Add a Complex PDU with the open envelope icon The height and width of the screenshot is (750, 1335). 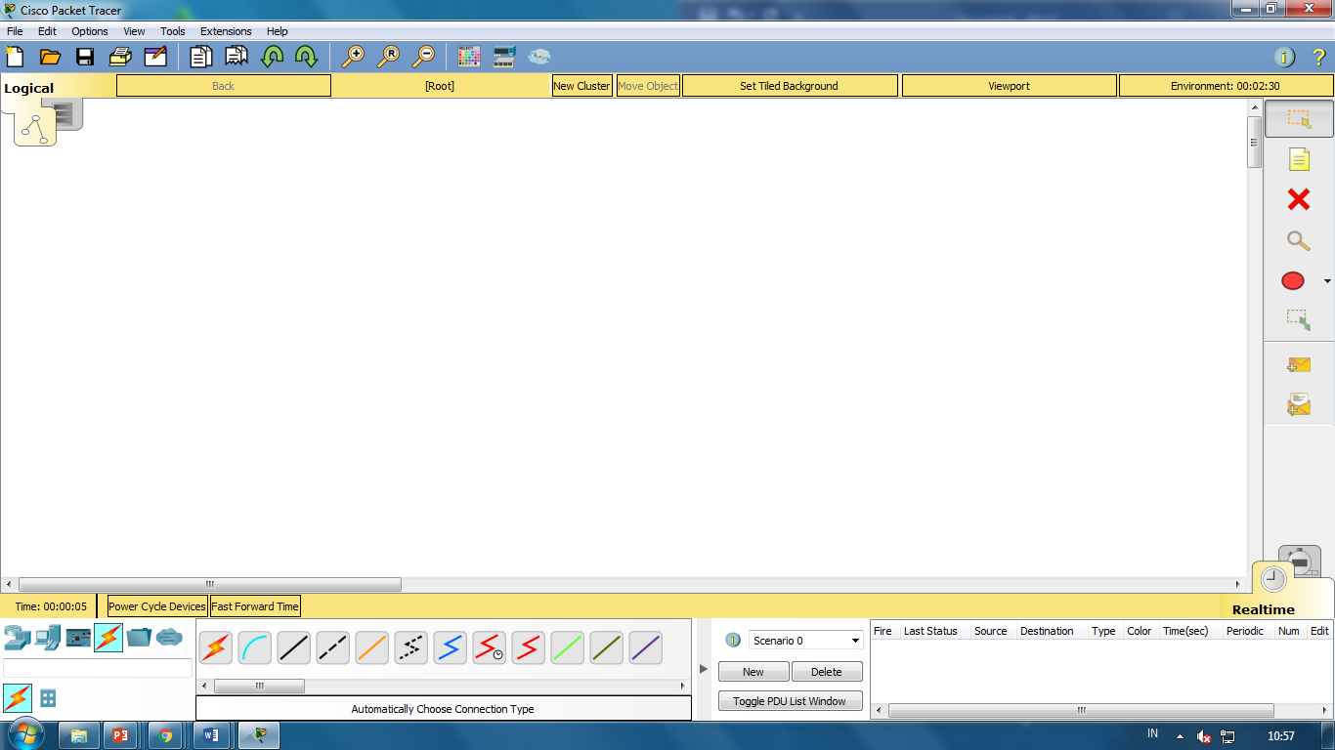[1299, 403]
